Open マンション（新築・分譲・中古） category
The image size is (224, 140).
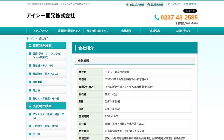click(x=46, y=116)
